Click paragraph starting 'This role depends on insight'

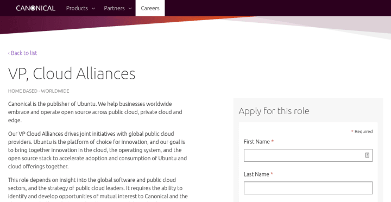click(98, 190)
